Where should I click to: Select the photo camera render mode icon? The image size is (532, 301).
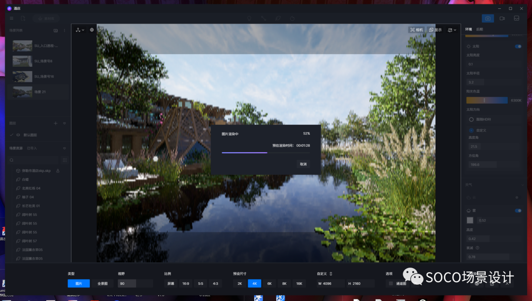tap(488, 18)
